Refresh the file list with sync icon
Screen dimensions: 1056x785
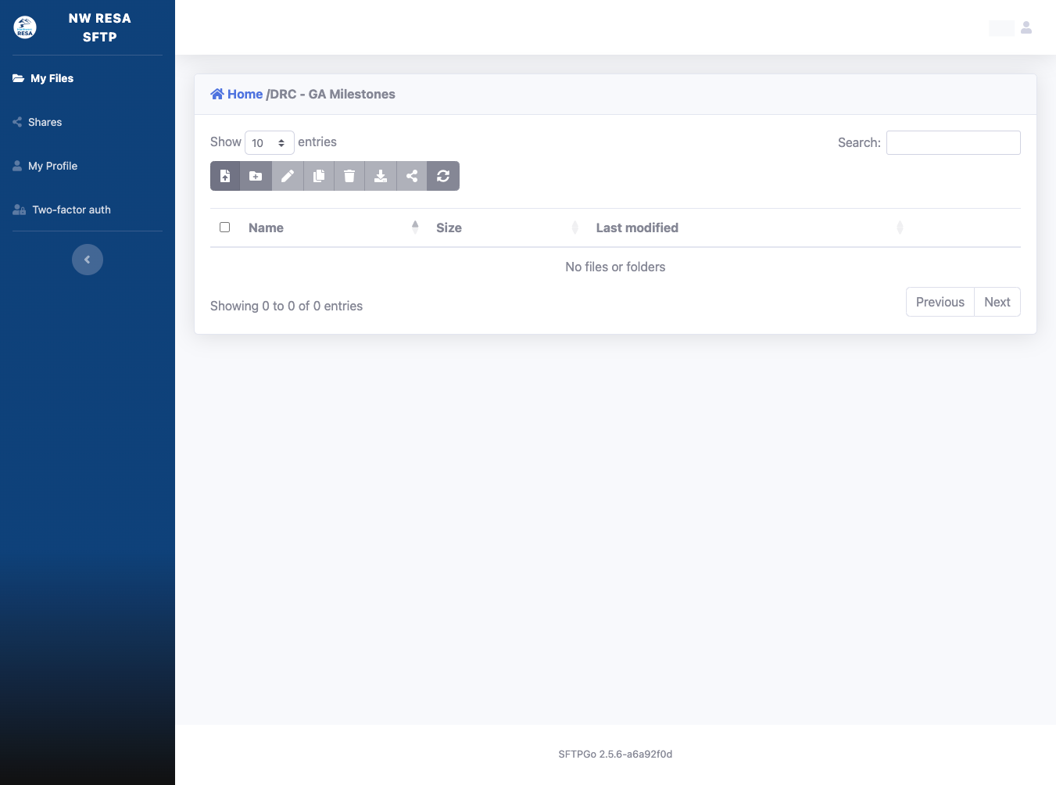(x=443, y=176)
